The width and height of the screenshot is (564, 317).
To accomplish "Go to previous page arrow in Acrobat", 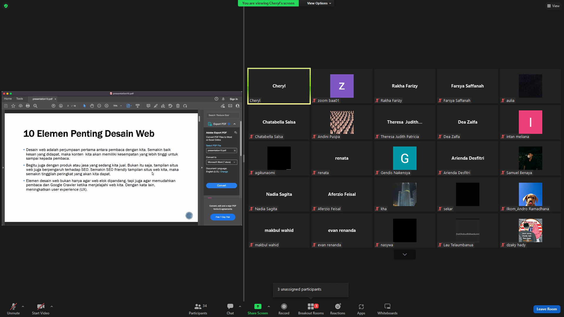I will (53, 106).
